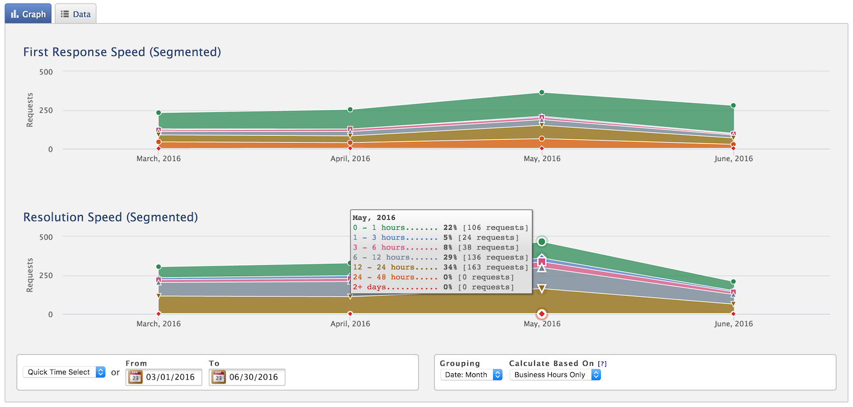Viewport: 853px width, 407px height.
Task: Open the Quick Time Select dropdown
Action: pyautogui.click(x=64, y=372)
